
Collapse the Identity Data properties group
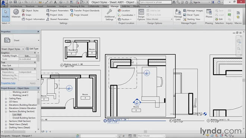coord(35,69)
